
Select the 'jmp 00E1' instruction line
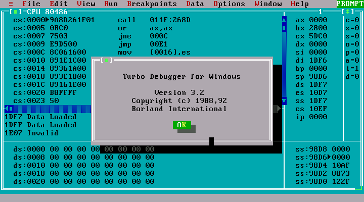point(90,44)
